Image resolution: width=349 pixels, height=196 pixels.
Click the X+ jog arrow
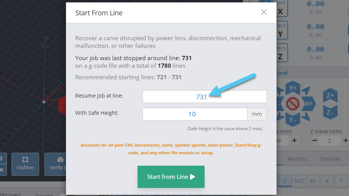308,103
